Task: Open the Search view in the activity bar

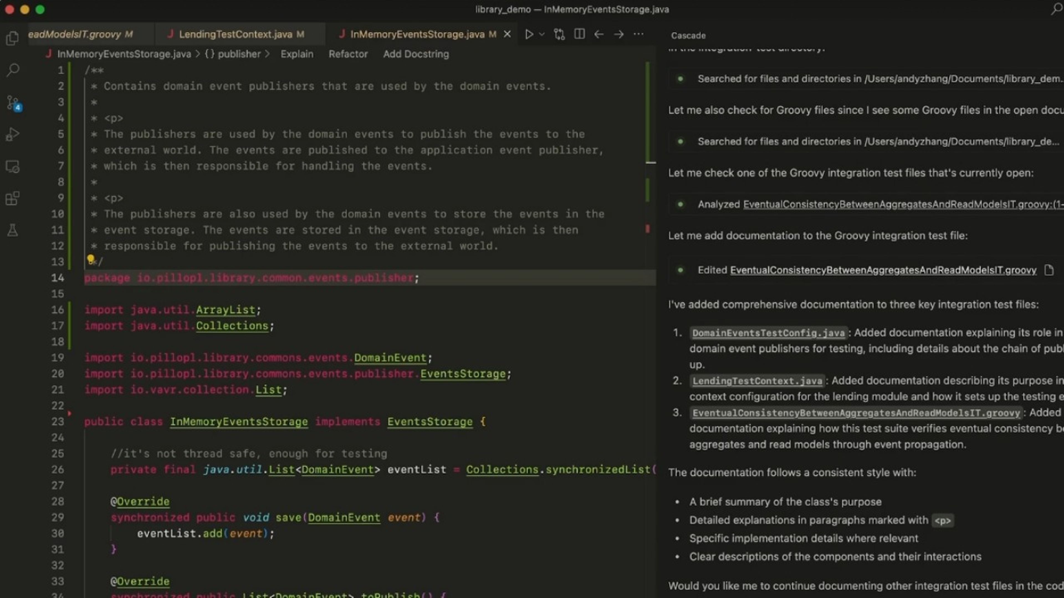Action: coord(13,70)
